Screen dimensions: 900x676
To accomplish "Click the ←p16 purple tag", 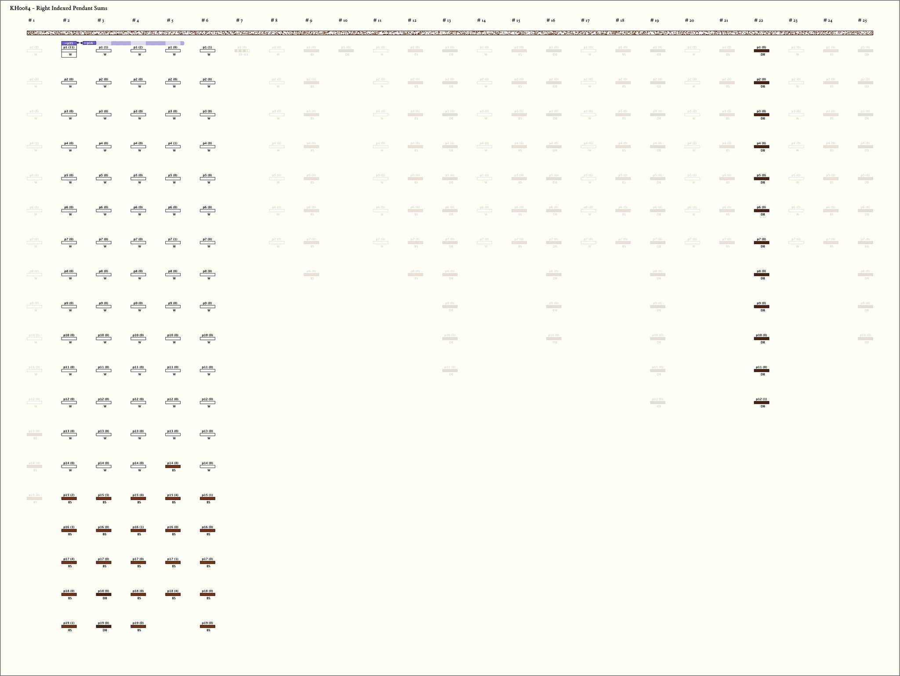I will pos(89,43).
